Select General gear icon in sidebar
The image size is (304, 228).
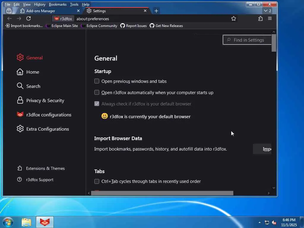coord(20,58)
